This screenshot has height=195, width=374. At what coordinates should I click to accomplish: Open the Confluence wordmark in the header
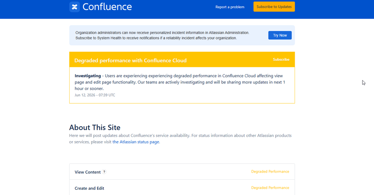(107, 7)
